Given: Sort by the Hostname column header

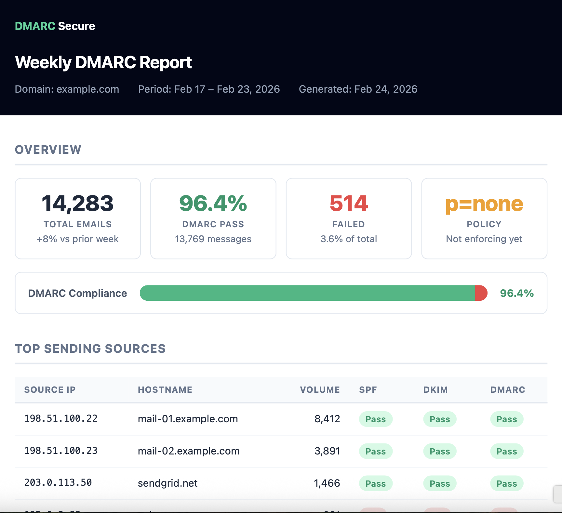Looking at the screenshot, I should click(165, 389).
